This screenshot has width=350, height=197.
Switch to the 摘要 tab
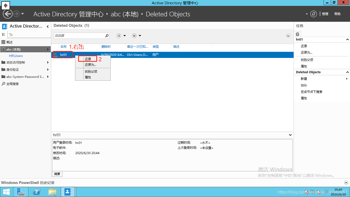tap(57, 174)
